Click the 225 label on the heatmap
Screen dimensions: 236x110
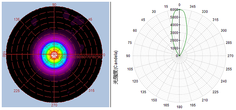[x=17, y=91]
